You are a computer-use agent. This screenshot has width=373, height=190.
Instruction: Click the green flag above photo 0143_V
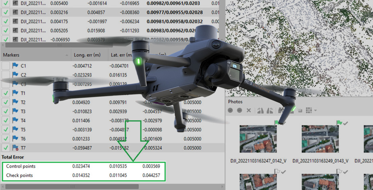339,123
